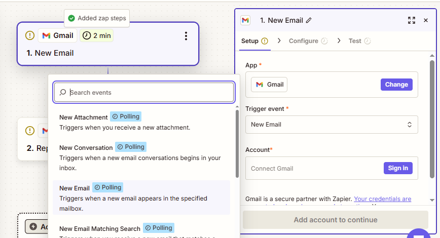Screen dimensions: 440x238
Task: Click the warning icon on step 2 card
Action: click(30, 131)
